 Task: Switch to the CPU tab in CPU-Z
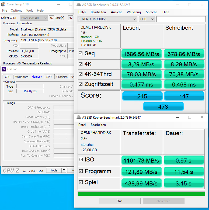tap(8, 77)
